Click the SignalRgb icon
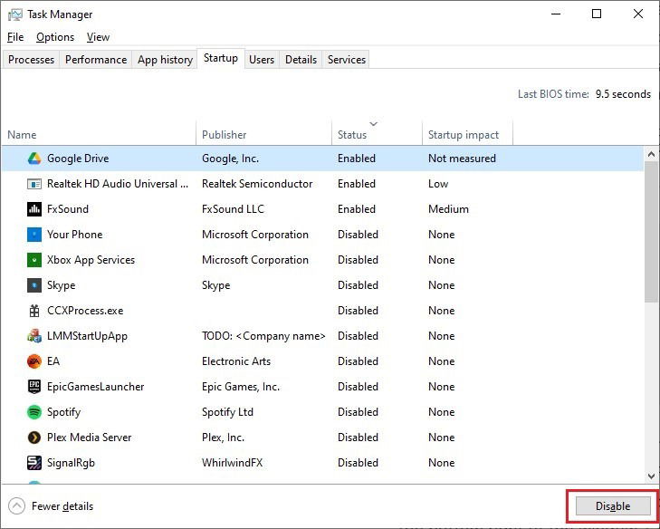 point(34,463)
